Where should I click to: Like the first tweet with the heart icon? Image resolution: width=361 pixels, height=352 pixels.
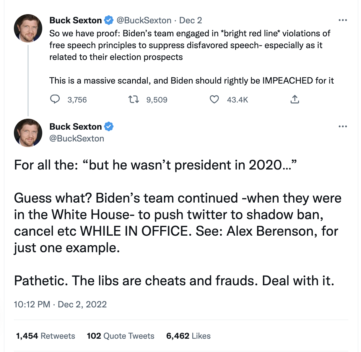click(x=214, y=100)
